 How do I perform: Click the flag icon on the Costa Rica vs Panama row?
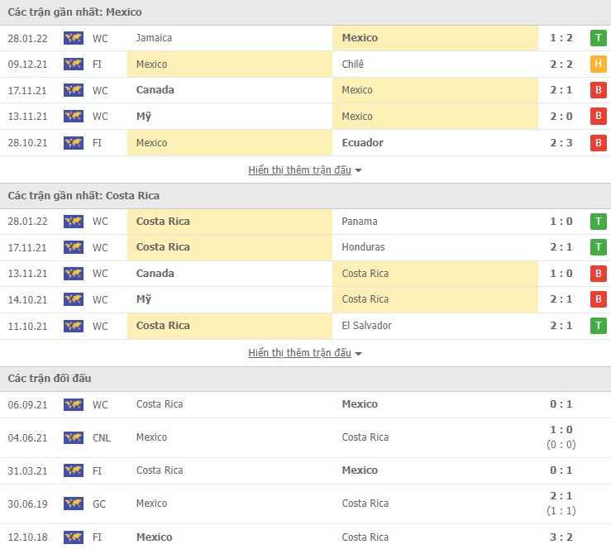(x=74, y=222)
